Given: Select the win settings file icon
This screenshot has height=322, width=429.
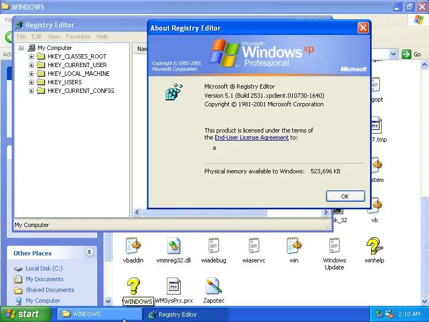Looking at the screenshot, I should (x=294, y=245).
